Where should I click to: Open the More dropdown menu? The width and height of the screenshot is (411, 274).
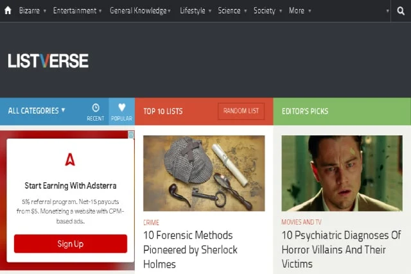click(x=300, y=11)
